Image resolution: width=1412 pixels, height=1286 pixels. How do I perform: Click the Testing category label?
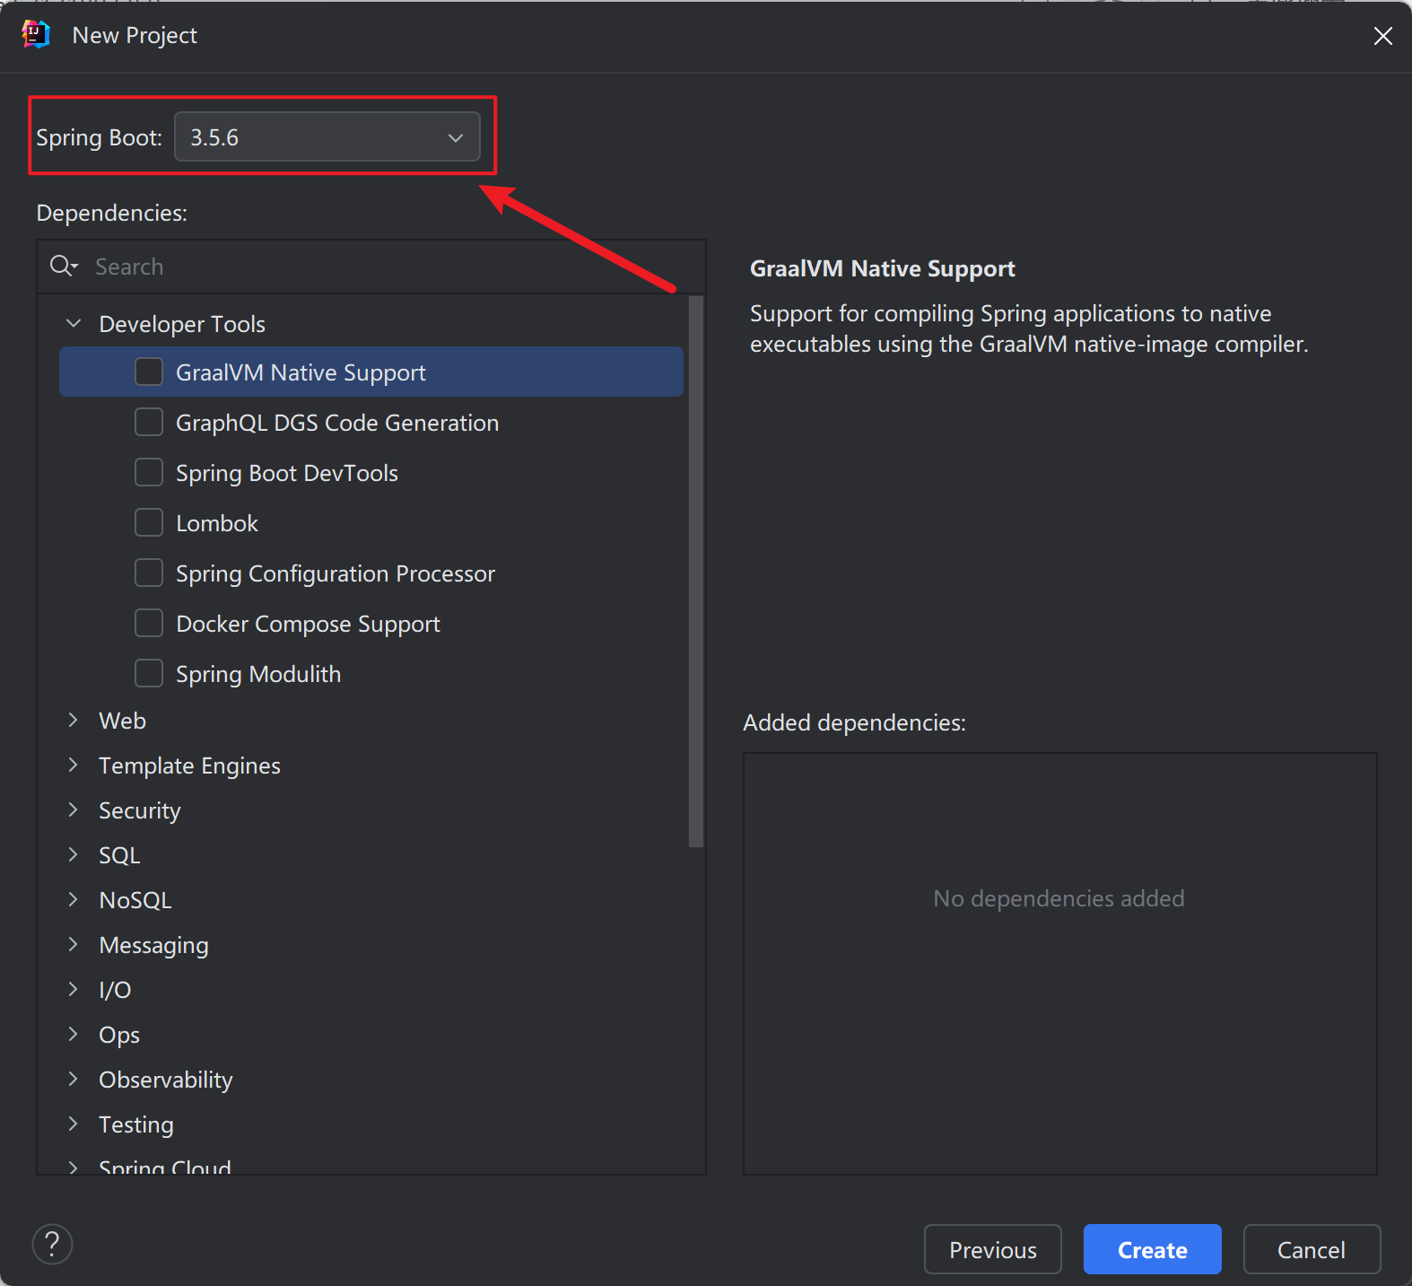click(x=136, y=1124)
